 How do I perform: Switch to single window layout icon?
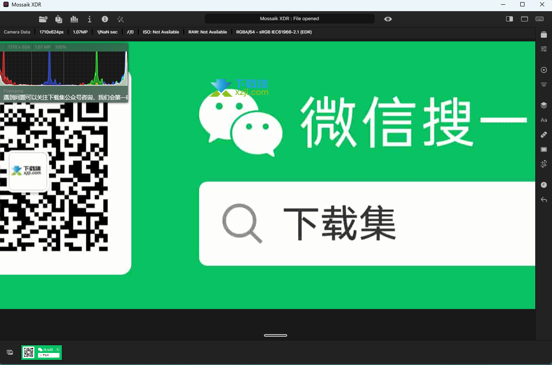click(525, 19)
